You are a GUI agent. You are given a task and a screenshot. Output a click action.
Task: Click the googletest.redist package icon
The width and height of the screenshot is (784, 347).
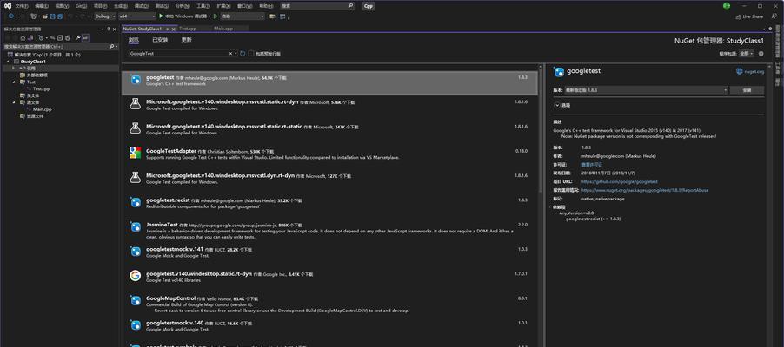[135, 202]
